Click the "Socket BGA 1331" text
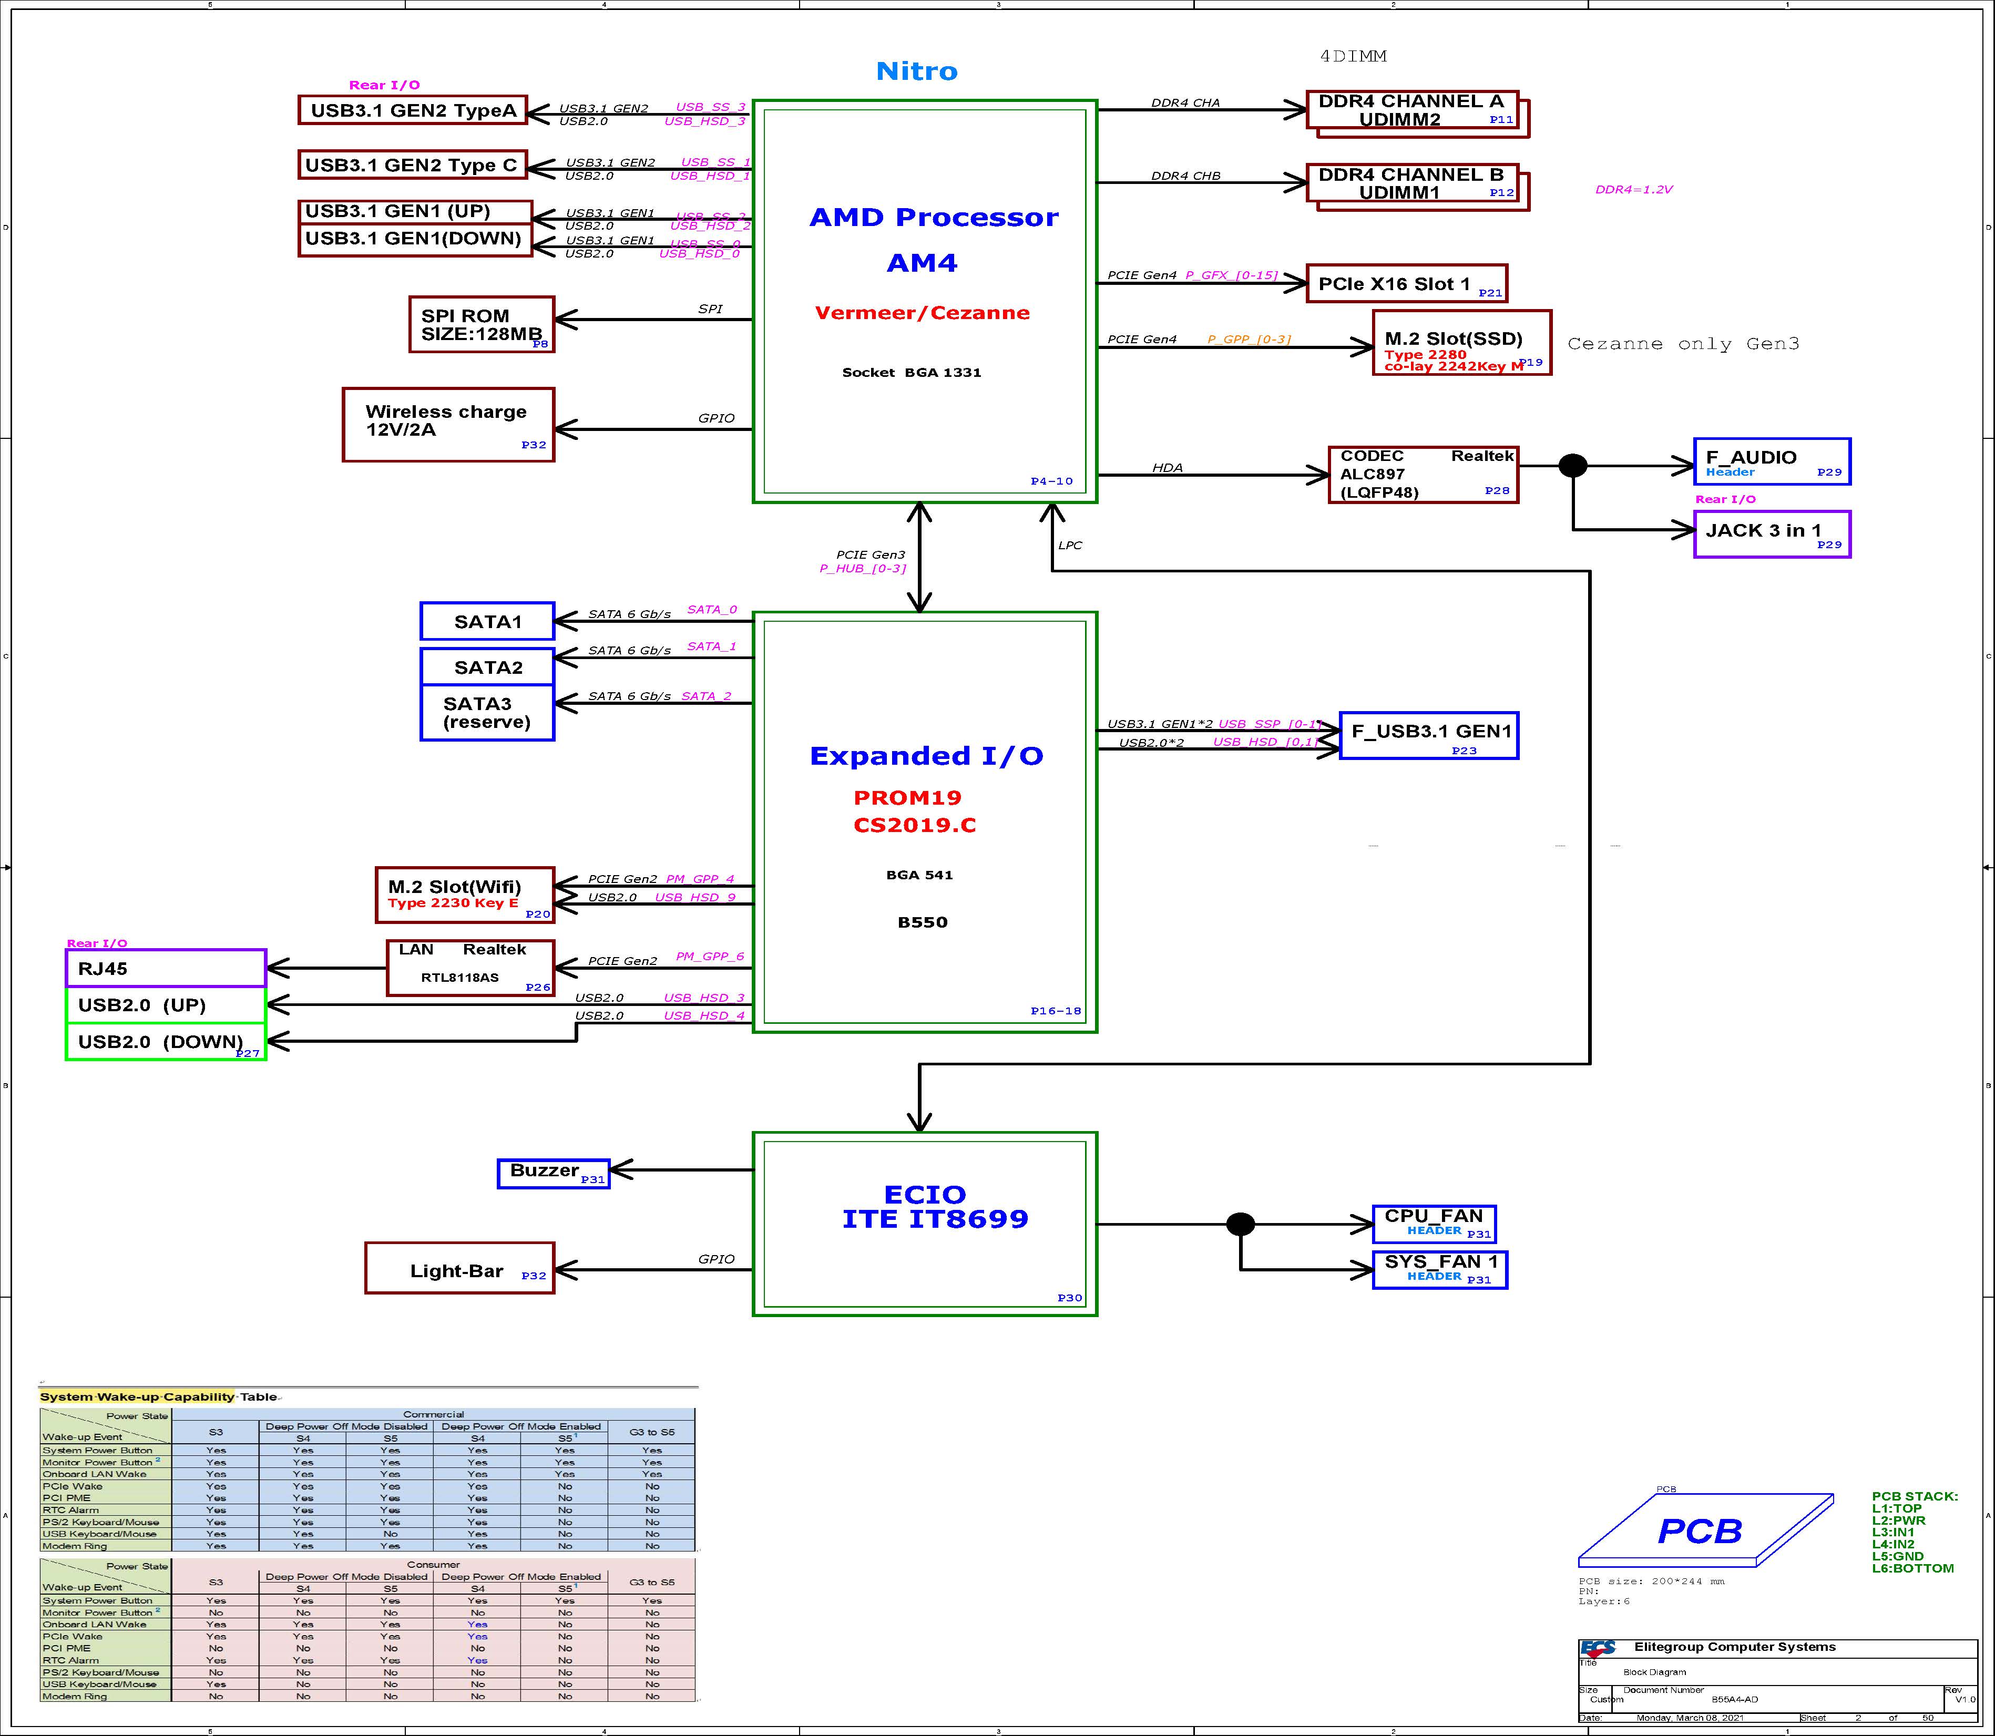Image resolution: width=1995 pixels, height=1736 pixels. (912, 372)
